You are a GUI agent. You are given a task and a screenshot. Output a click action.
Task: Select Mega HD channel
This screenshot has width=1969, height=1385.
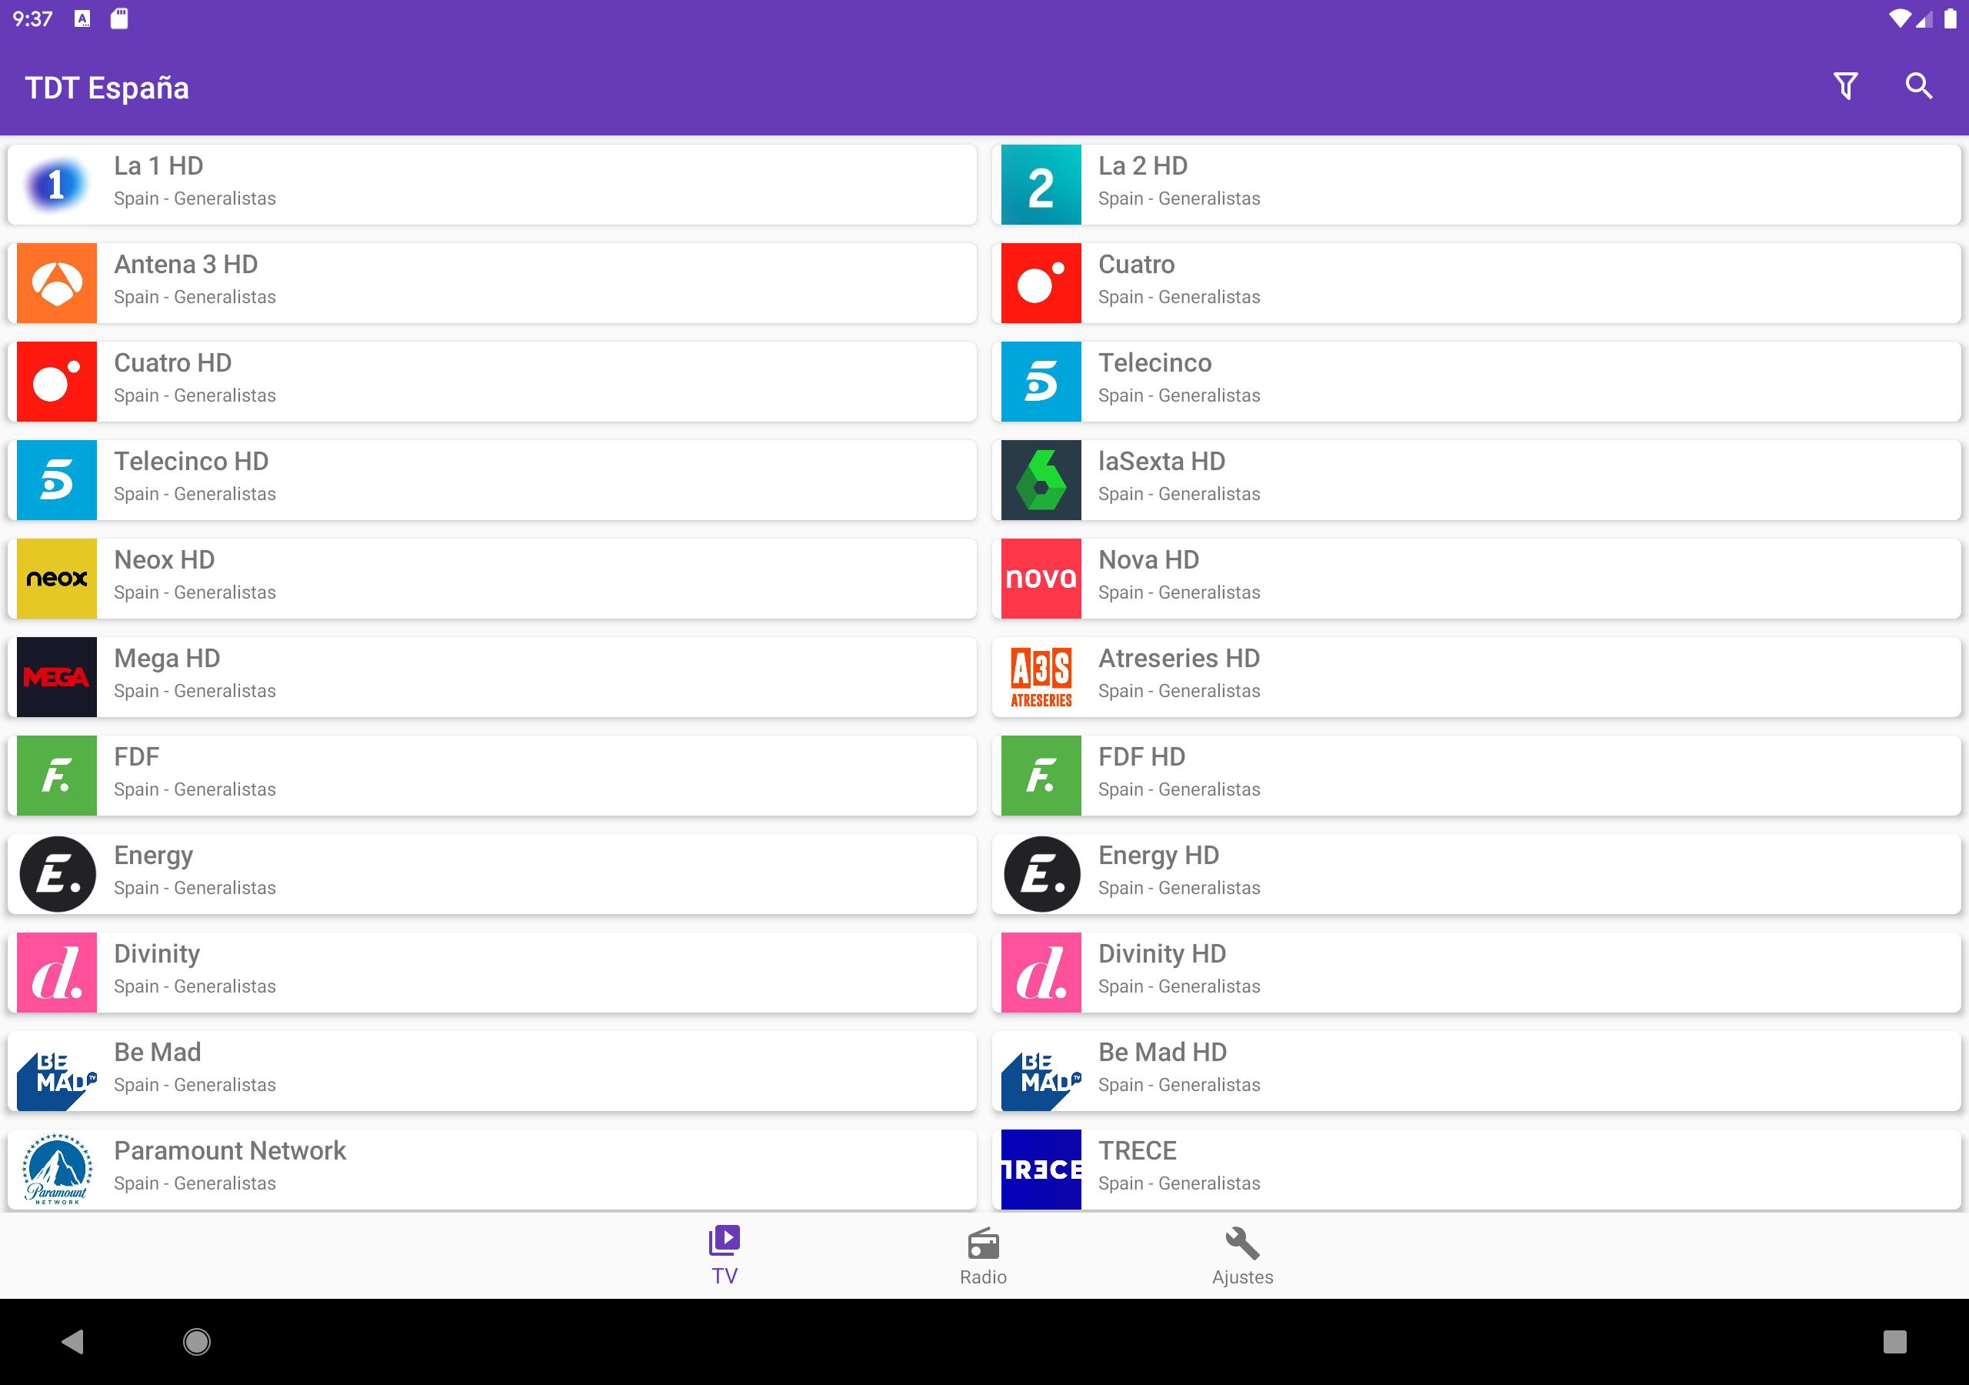493,672
